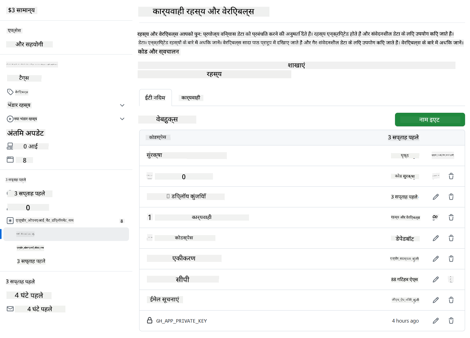Screen dimensions: 470x338
Task: Select the highlighted active sidebar item
Action: click(x=66, y=234)
